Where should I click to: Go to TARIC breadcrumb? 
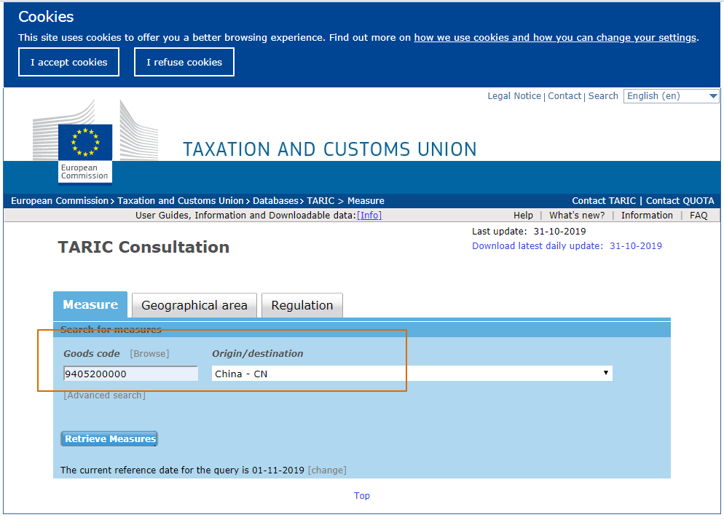[x=320, y=201]
